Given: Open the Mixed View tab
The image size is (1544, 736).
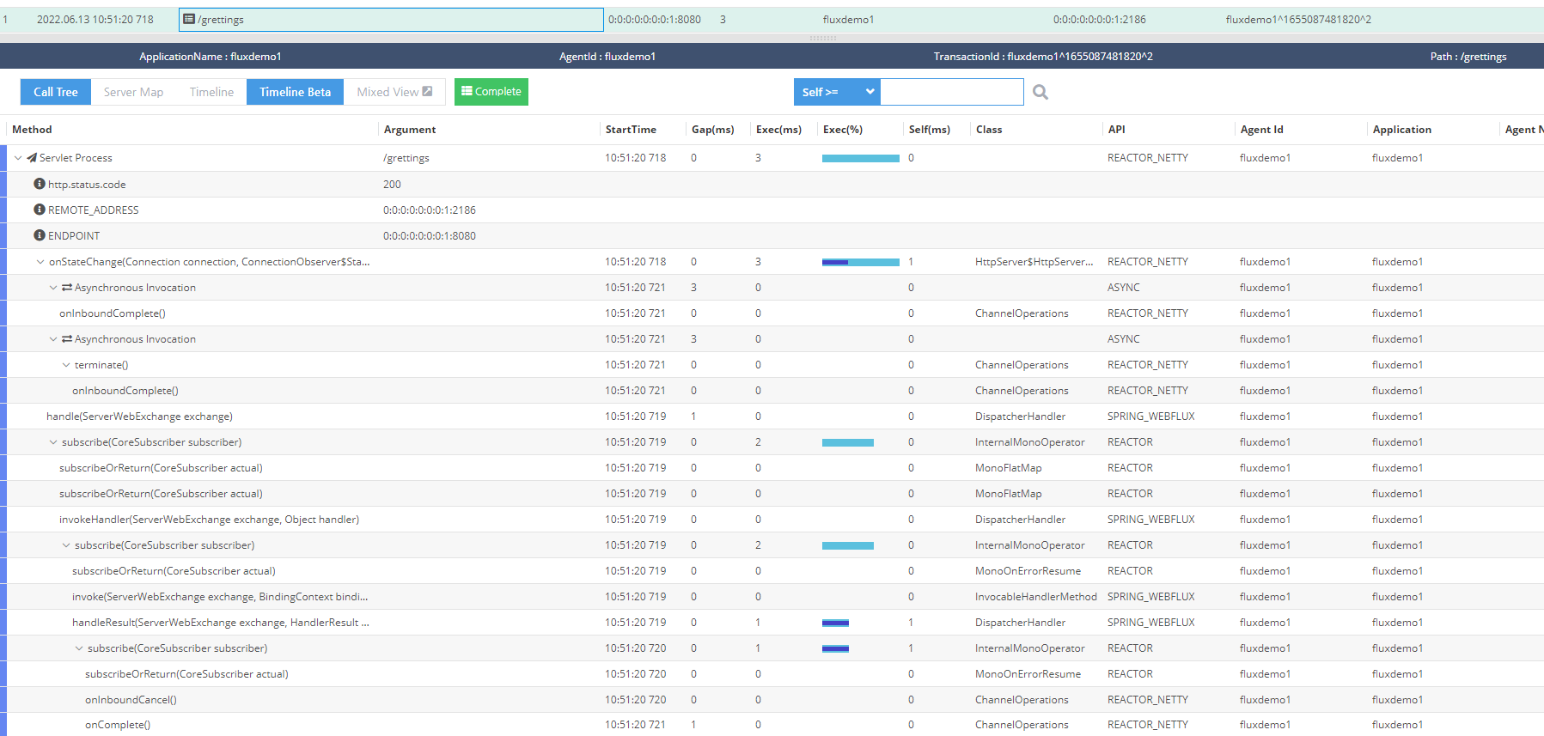Looking at the screenshot, I should [394, 92].
